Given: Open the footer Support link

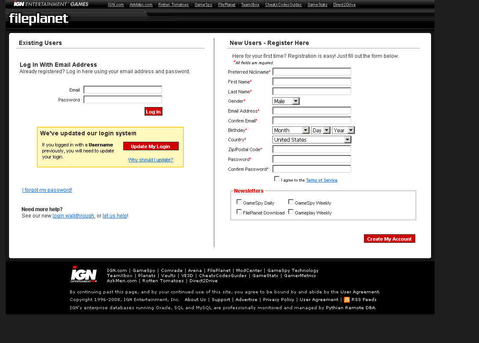Looking at the screenshot, I should [x=221, y=300].
